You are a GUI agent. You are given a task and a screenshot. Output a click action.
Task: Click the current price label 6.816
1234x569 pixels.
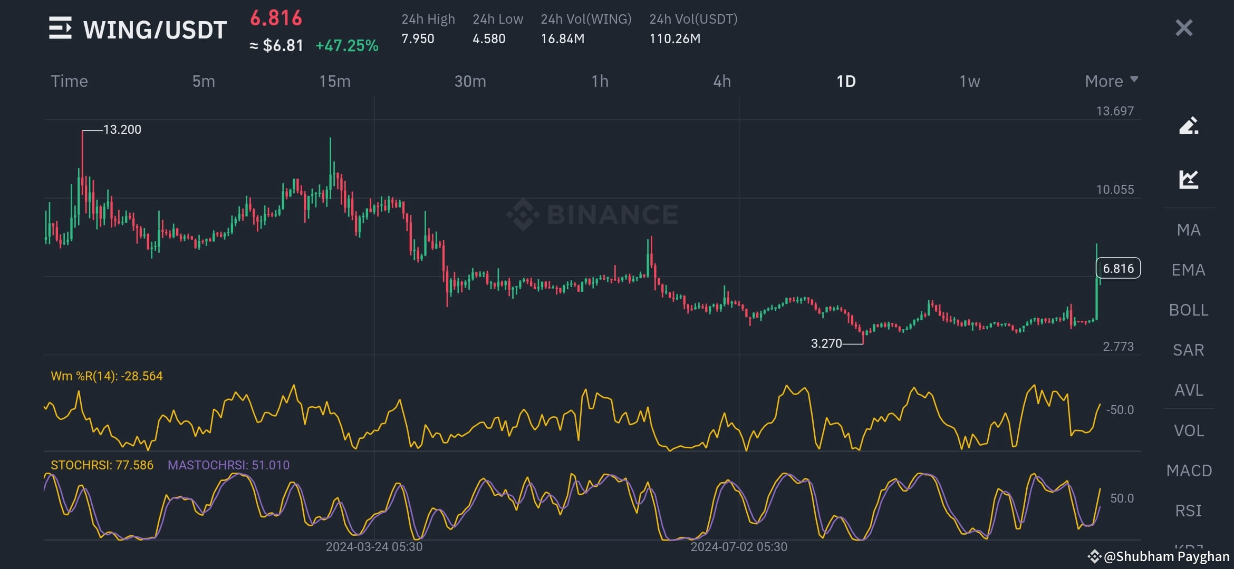point(1117,268)
